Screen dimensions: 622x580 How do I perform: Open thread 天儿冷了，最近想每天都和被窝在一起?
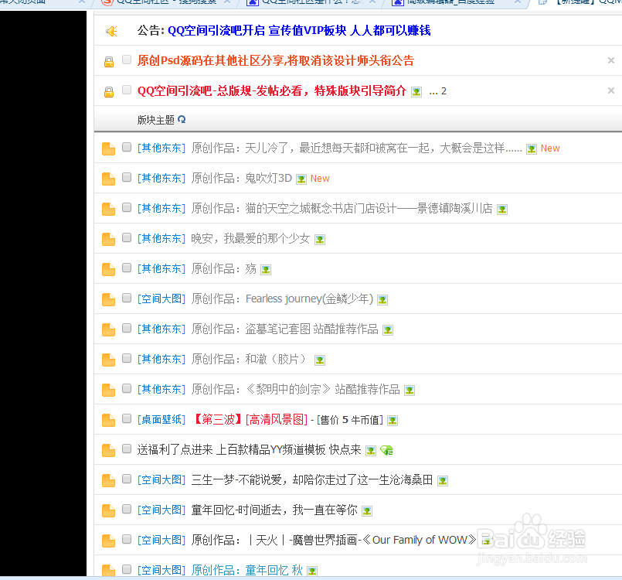pyautogui.click(x=356, y=148)
